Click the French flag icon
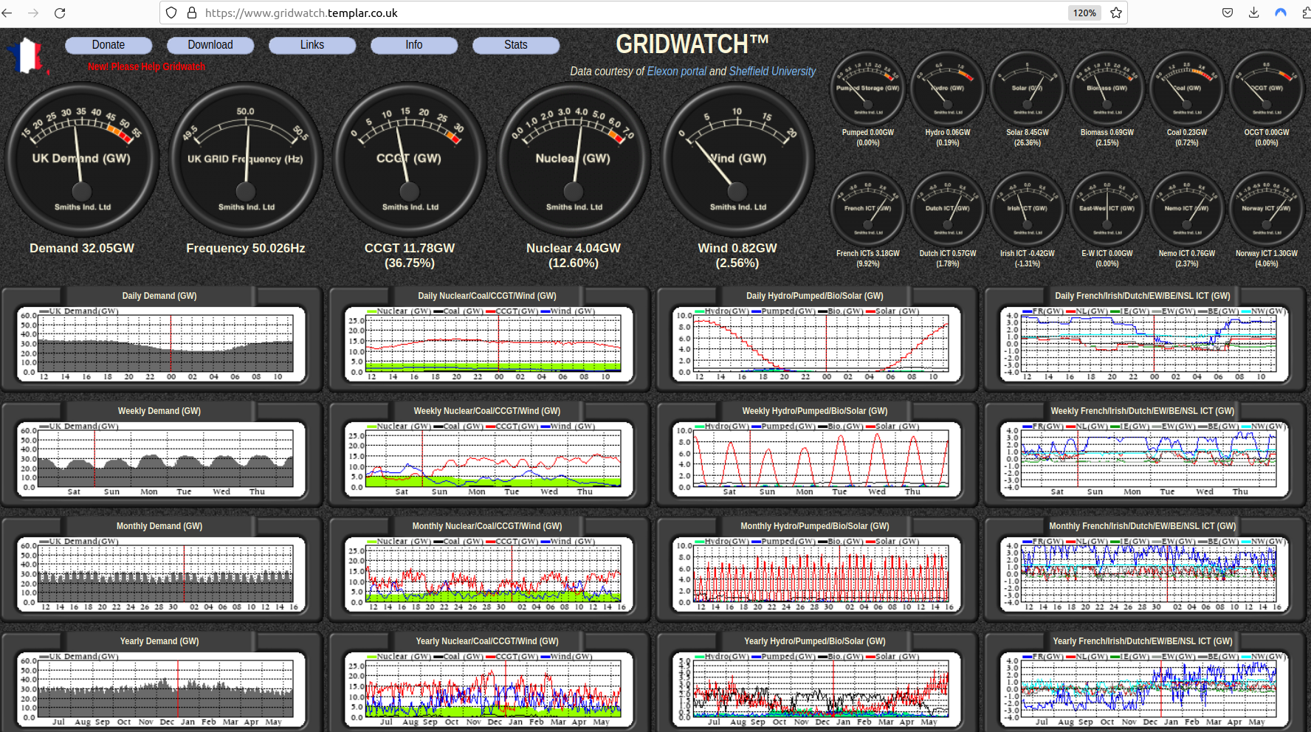The image size is (1311, 732). point(26,56)
